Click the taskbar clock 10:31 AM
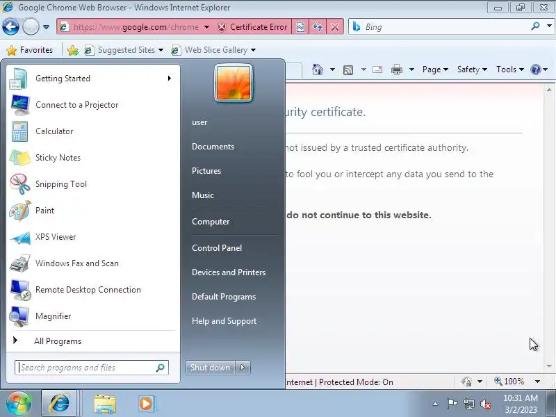 pyautogui.click(x=520, y=398)
